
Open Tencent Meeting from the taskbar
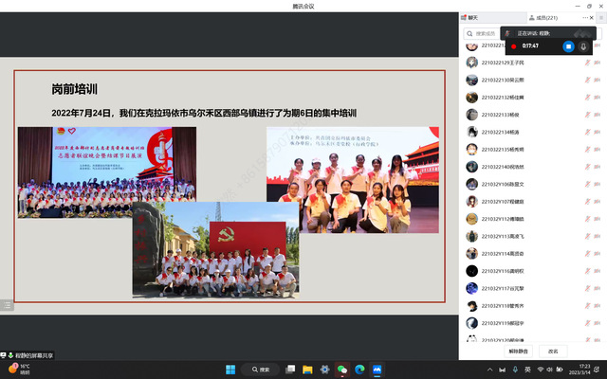coord(377,370)
